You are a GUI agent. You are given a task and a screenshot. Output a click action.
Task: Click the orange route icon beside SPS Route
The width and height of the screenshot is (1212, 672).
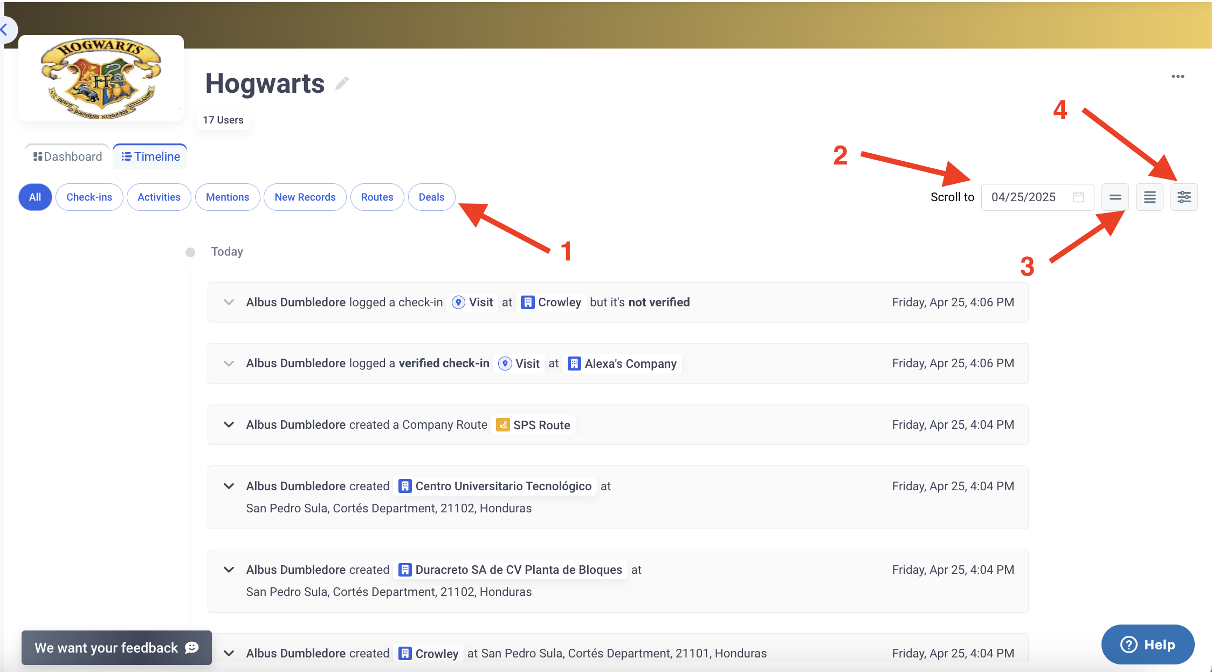(502, 425)
